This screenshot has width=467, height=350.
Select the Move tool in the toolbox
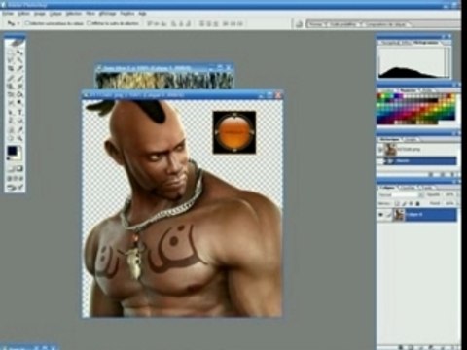(19, 52)
